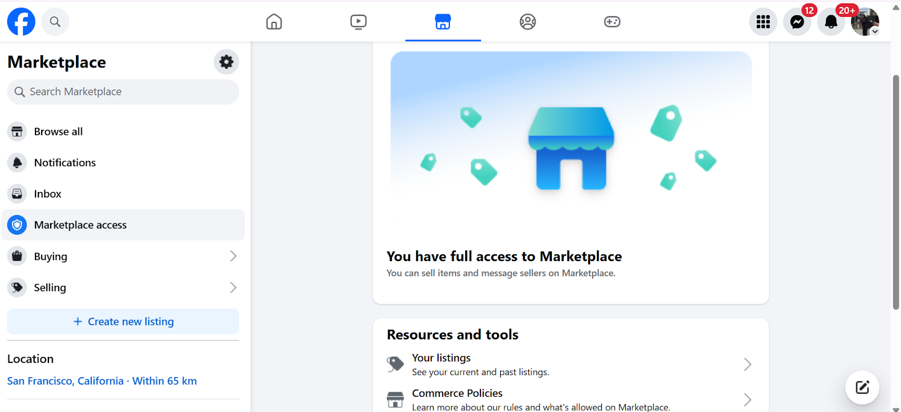
Task: Change location San Francisco, California link
Action: (102, 381)
